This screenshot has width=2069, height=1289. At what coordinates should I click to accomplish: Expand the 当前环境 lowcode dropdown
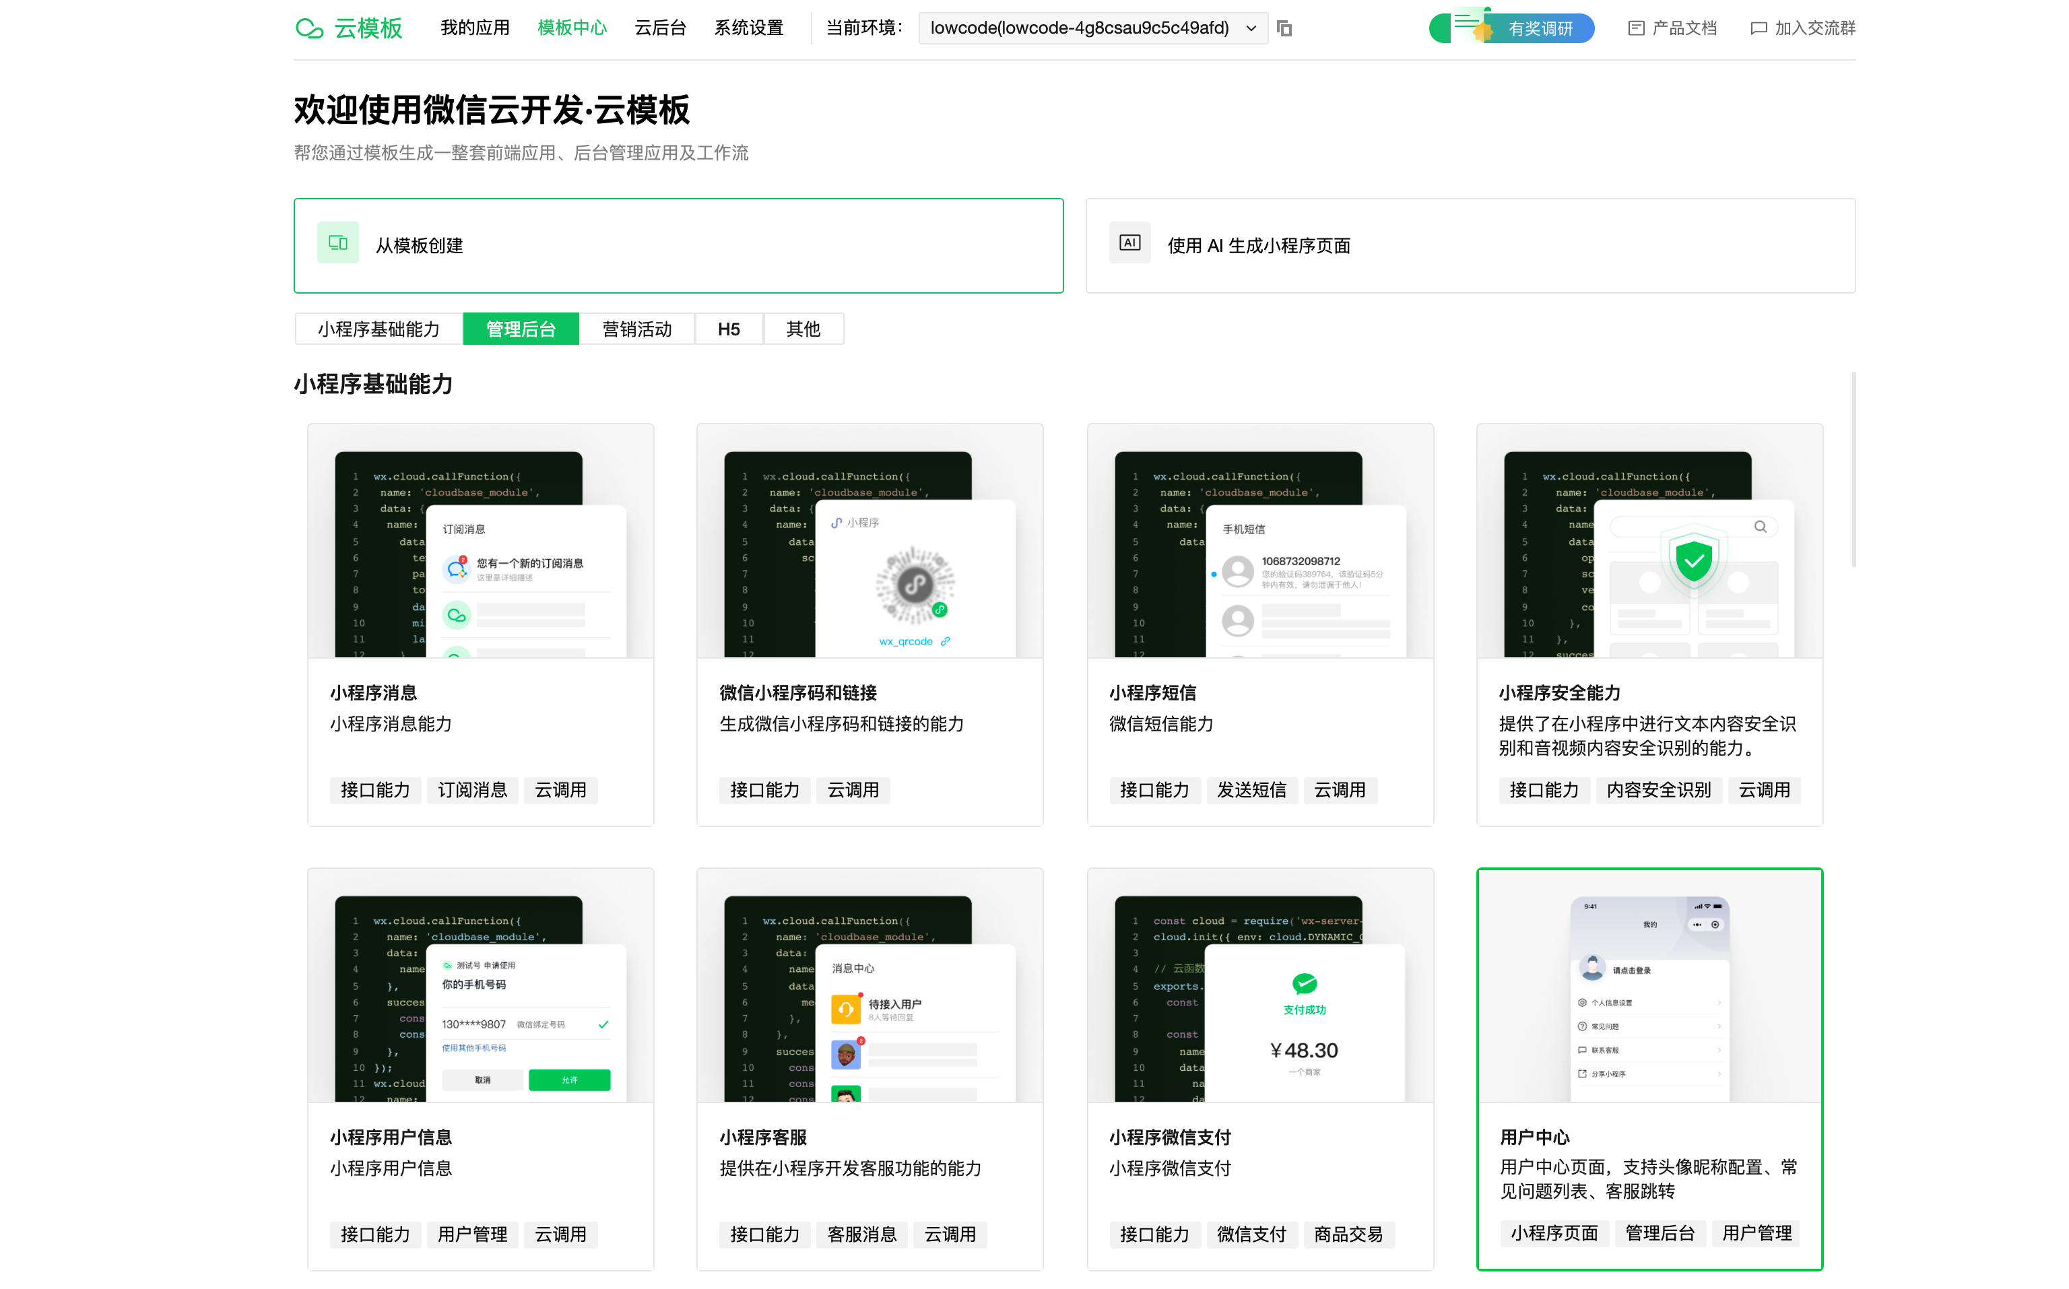click(1093, 28)
